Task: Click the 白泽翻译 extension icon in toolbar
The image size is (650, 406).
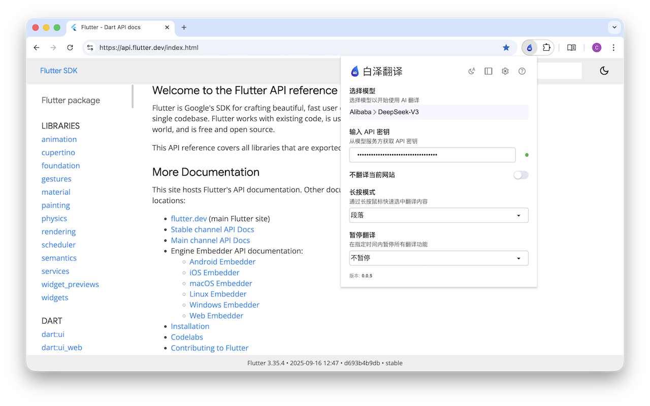Action: point(530,47)
